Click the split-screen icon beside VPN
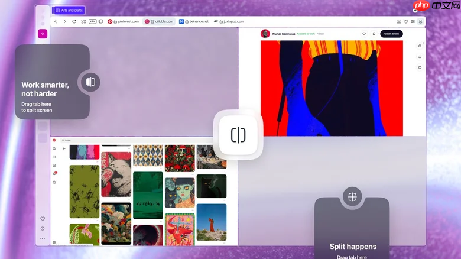Image resolution: width=461 pixels, height=259 pixels. (101, 21)
